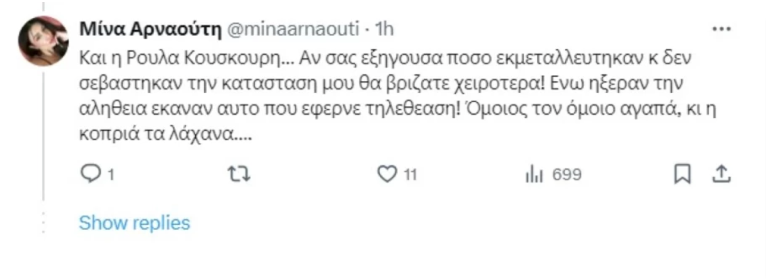
Task: Share the tweet via the upload arrow icon
Action: click(721, 174)
